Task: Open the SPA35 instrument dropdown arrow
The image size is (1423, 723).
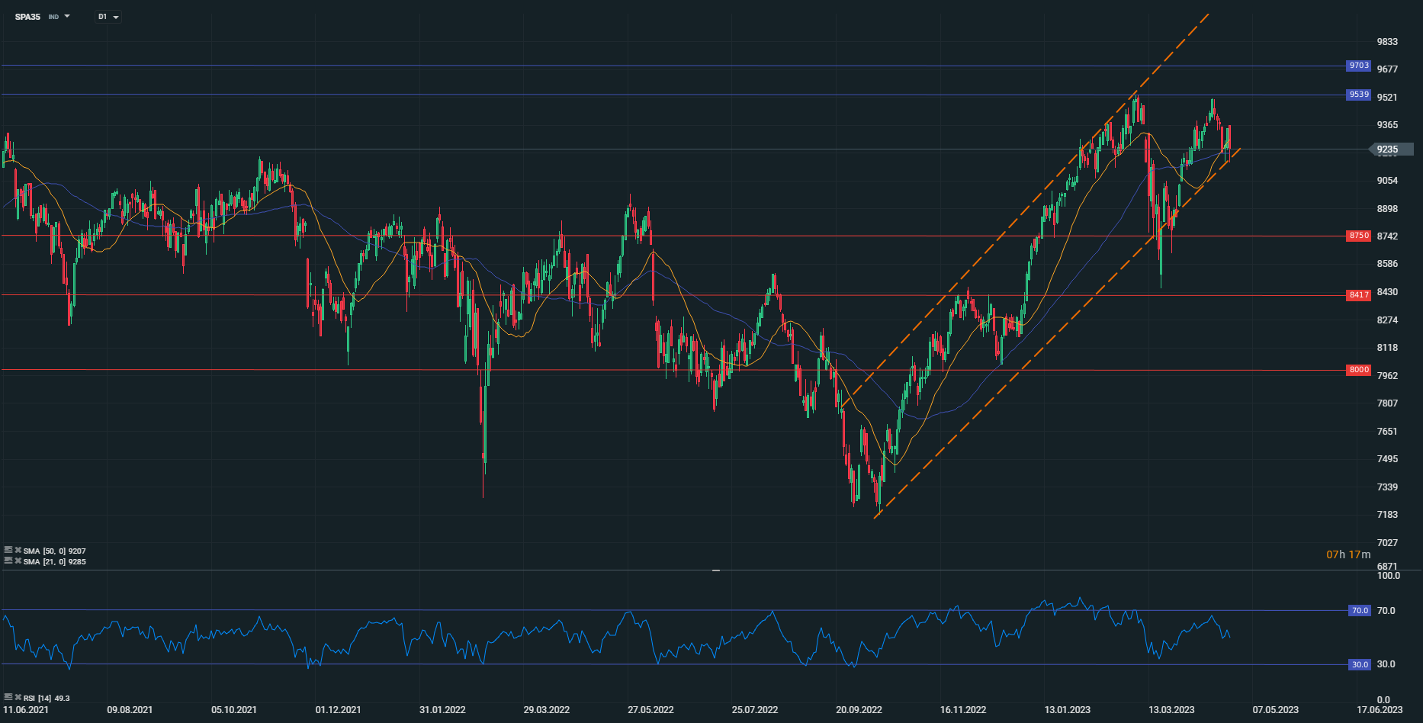Action: click(x=67, y=16)
